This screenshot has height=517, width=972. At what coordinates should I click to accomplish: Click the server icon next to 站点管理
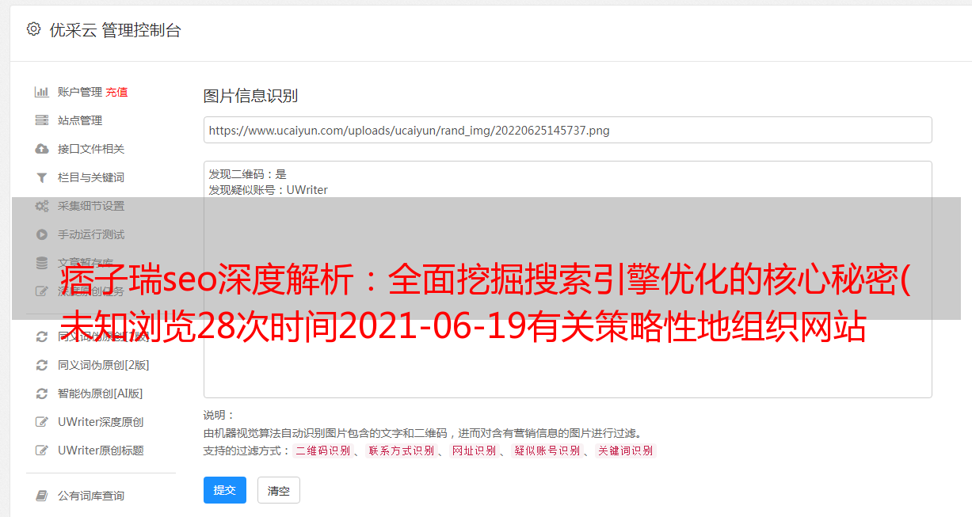(x=42, y=120)
